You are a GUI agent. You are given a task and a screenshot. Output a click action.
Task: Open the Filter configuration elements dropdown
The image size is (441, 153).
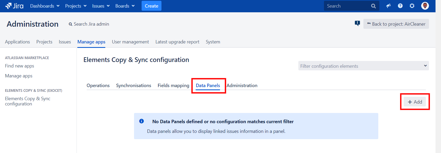point(363,66)
